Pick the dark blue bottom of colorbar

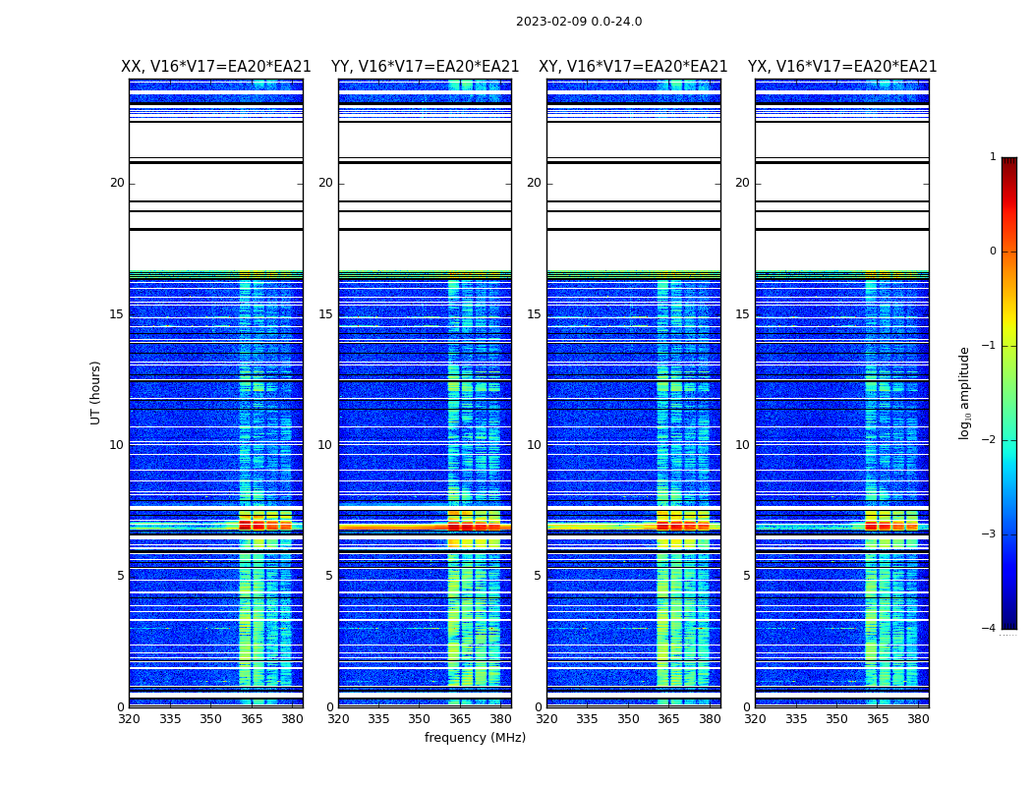coord(1008,622)
